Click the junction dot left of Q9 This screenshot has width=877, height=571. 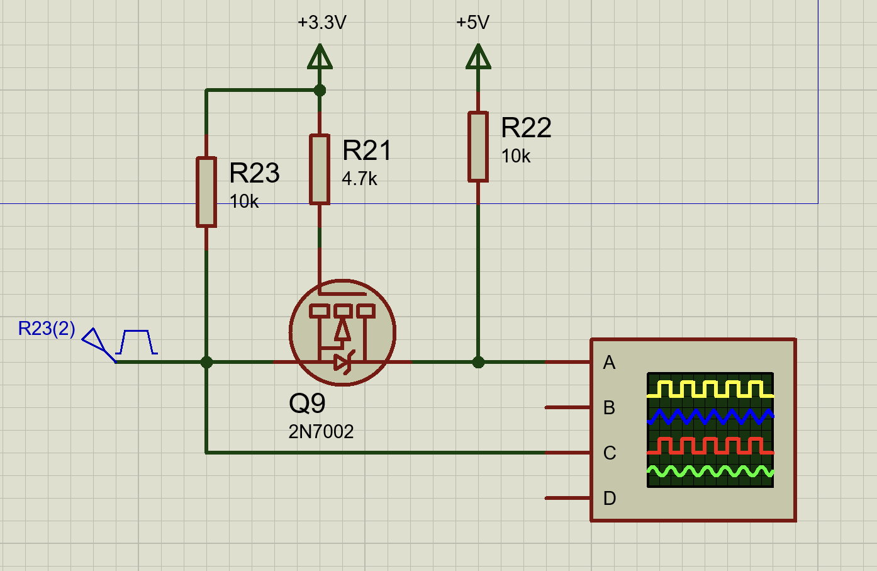click(x=206, y=362)
